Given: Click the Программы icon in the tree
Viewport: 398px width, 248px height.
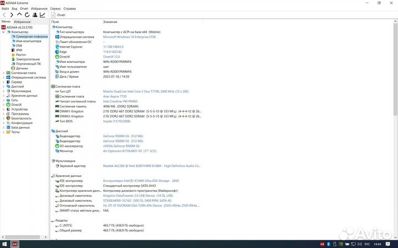Looking at the screenshot, I should pos(8,114).
